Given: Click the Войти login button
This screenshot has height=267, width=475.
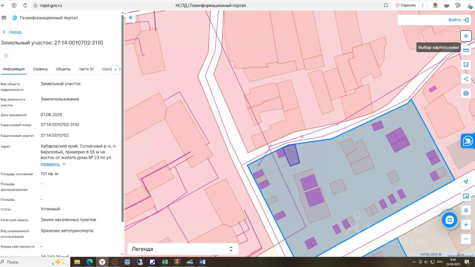Looking at the screenshot, I should click(x=458, y=20).
